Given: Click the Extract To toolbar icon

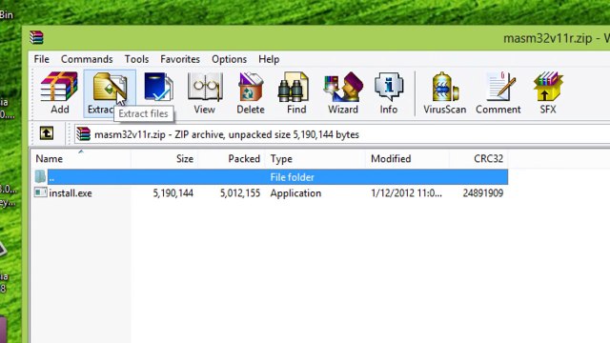Looking at the screenshot, I should (110, 87).
